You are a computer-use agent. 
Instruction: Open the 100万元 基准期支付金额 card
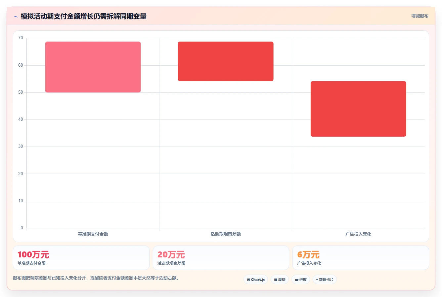[81, 258]
